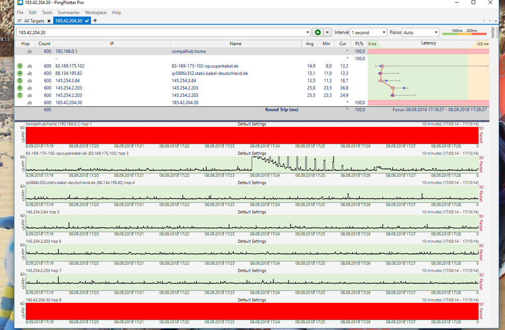Screen dimensions: 505x330
Task: Click bar graph icon for hop 6
Action: pos(29,88)
